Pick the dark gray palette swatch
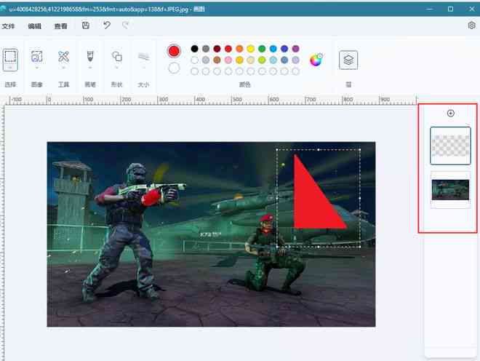The width and height of the screenshot is (480, 361). [x=206, y=49]
